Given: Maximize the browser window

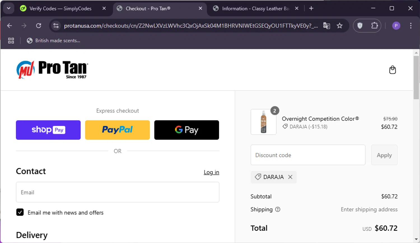Looking at the screenshot, I should pos(392,8).
